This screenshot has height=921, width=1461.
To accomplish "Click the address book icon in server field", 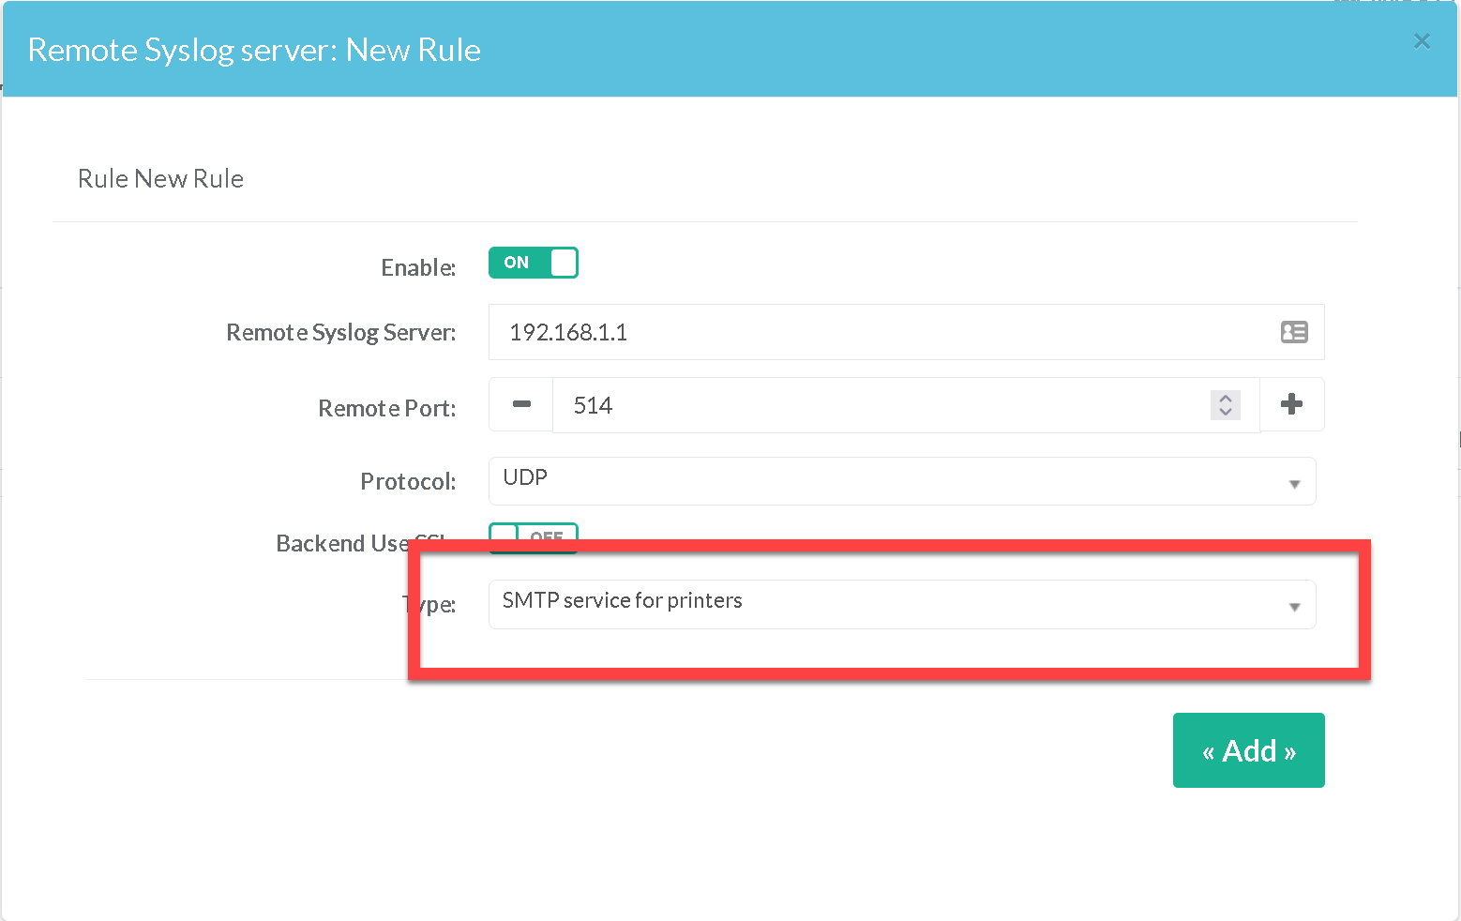I will pos(1294,332).
